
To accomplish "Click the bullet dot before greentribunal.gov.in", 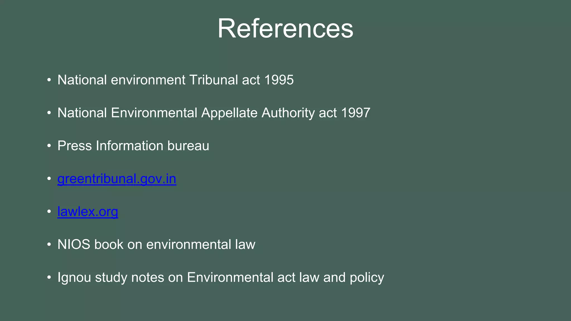I will click(49, 179).
